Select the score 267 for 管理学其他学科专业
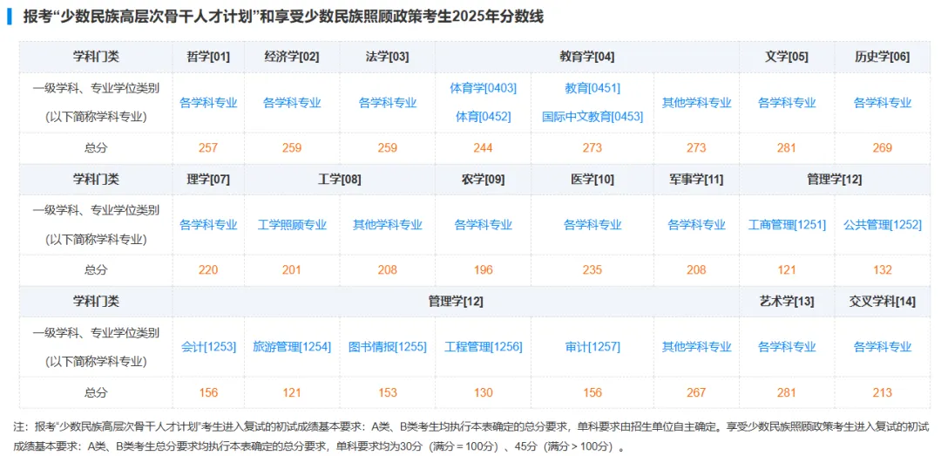Screen dimensions: 941x456 pos(697,392)
